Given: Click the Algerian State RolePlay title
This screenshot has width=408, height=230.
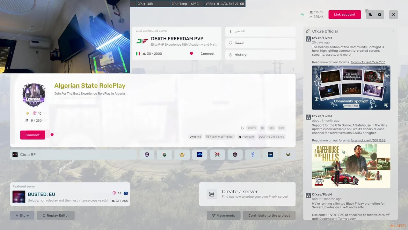Looking at the screenshot, I should click(90, 86).
